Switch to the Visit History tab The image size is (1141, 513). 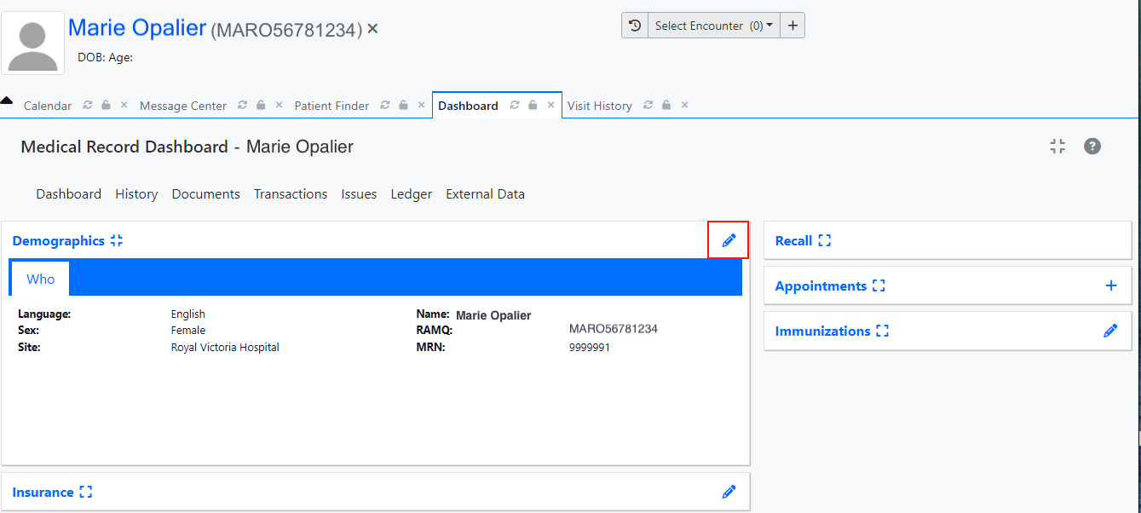coord(599,105)
